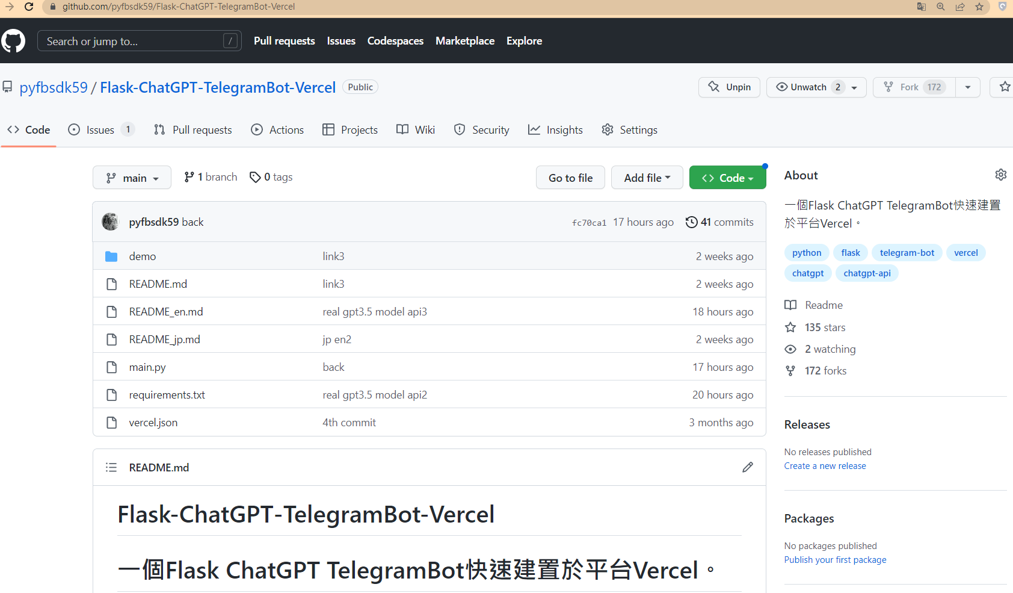Open README table of contents list icon
1013x593 pixels.
coord(111,467)
